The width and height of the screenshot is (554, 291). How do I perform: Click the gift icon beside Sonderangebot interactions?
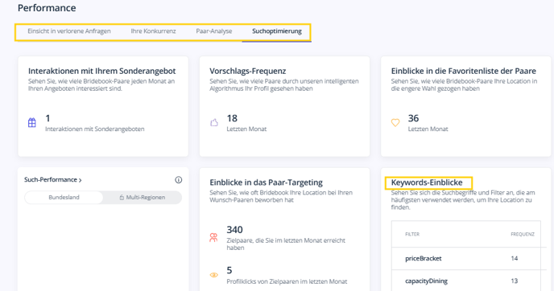[31, 122]
